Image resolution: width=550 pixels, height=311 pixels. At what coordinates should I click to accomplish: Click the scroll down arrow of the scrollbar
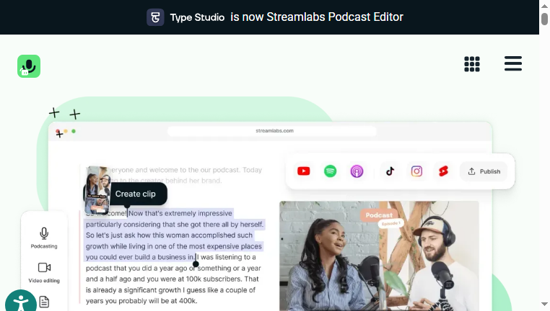[x=544, y=304]
